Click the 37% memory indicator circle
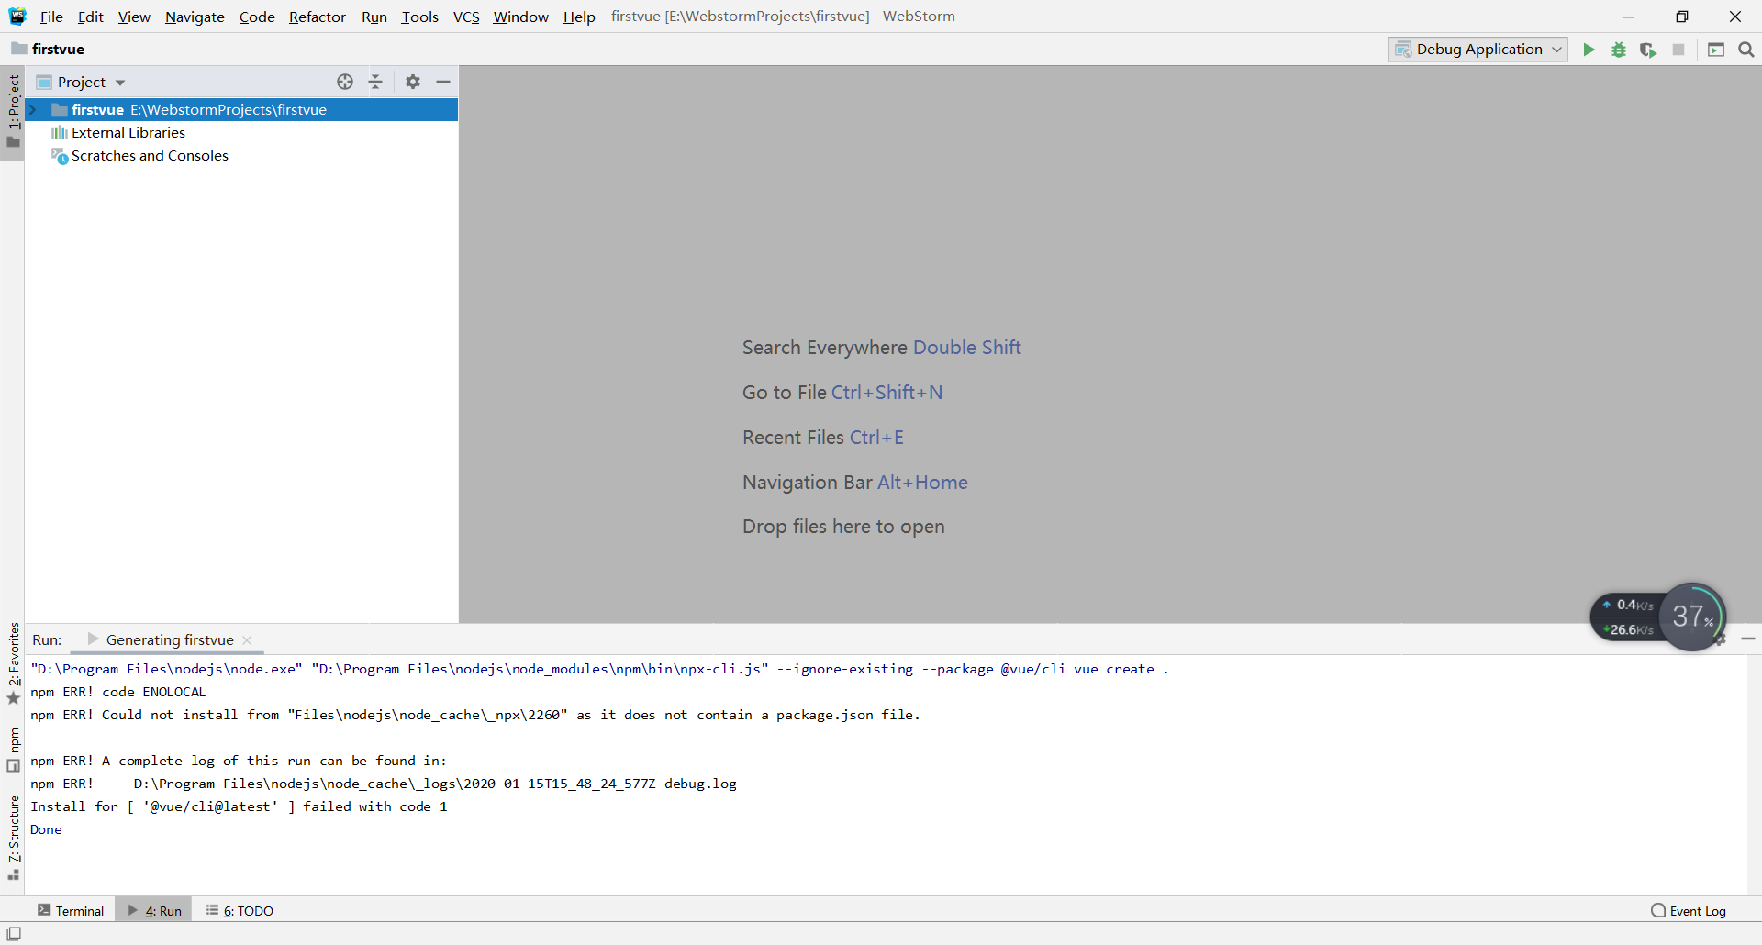This screenshot has width=1762, height=945. [x=1693, y=617]
